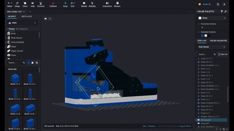This screenshot has height=131, width=234.
Task: Collapse the Shapes section
Action: [7, 29]
